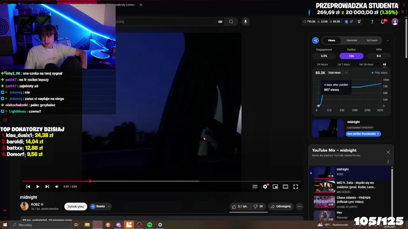The height and width of the screenshot is (229, 408).
Task: Open Chase Atlantic FRIENDS lyric video
Action: (x=350, y=202)
